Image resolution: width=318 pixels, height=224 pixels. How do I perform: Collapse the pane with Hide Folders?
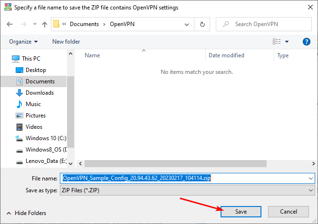pos(26,213)
